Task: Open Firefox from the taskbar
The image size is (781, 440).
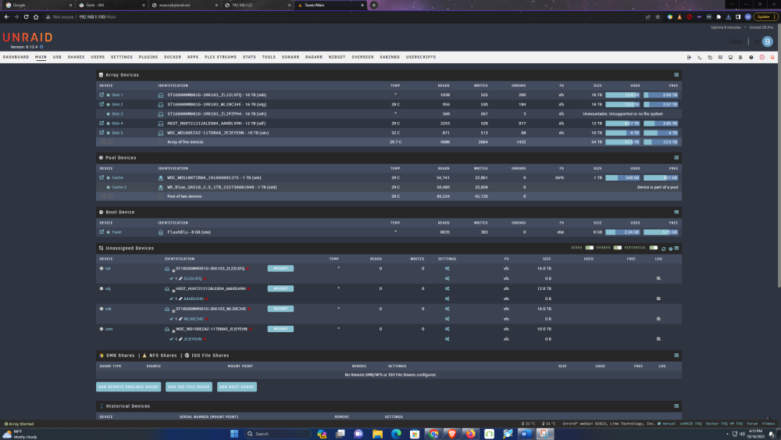Action: 470,434
